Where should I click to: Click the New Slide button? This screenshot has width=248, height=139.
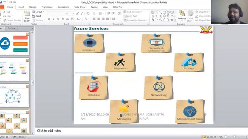pyautogui.click(x=27, y=16)
